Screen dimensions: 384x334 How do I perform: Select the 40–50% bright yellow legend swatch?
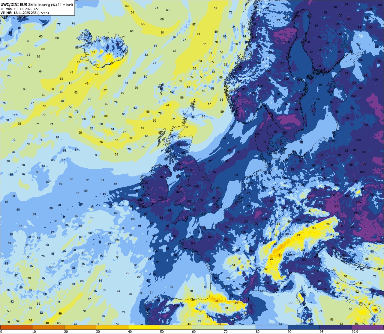point(144,327)
